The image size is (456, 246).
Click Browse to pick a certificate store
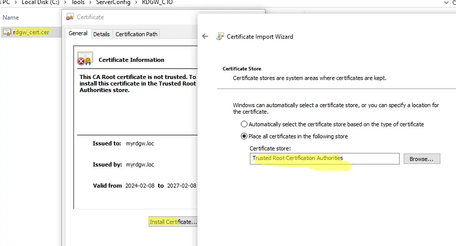pos(422,159)
